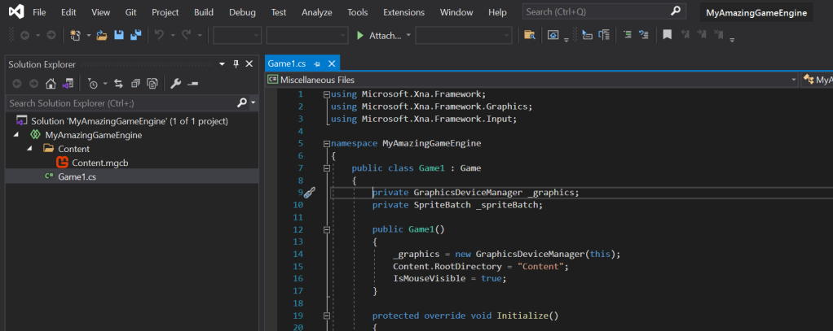Open Solution Explorer search options dropdown
833x331 pixels.
point(253,103)
